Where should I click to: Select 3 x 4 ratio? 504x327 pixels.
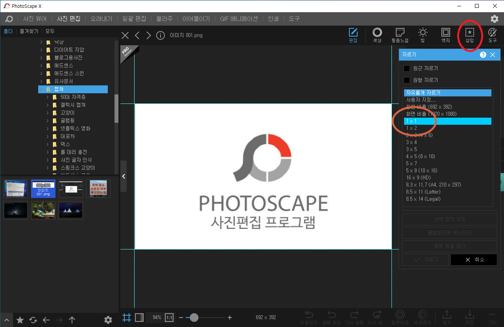(448, 142)
